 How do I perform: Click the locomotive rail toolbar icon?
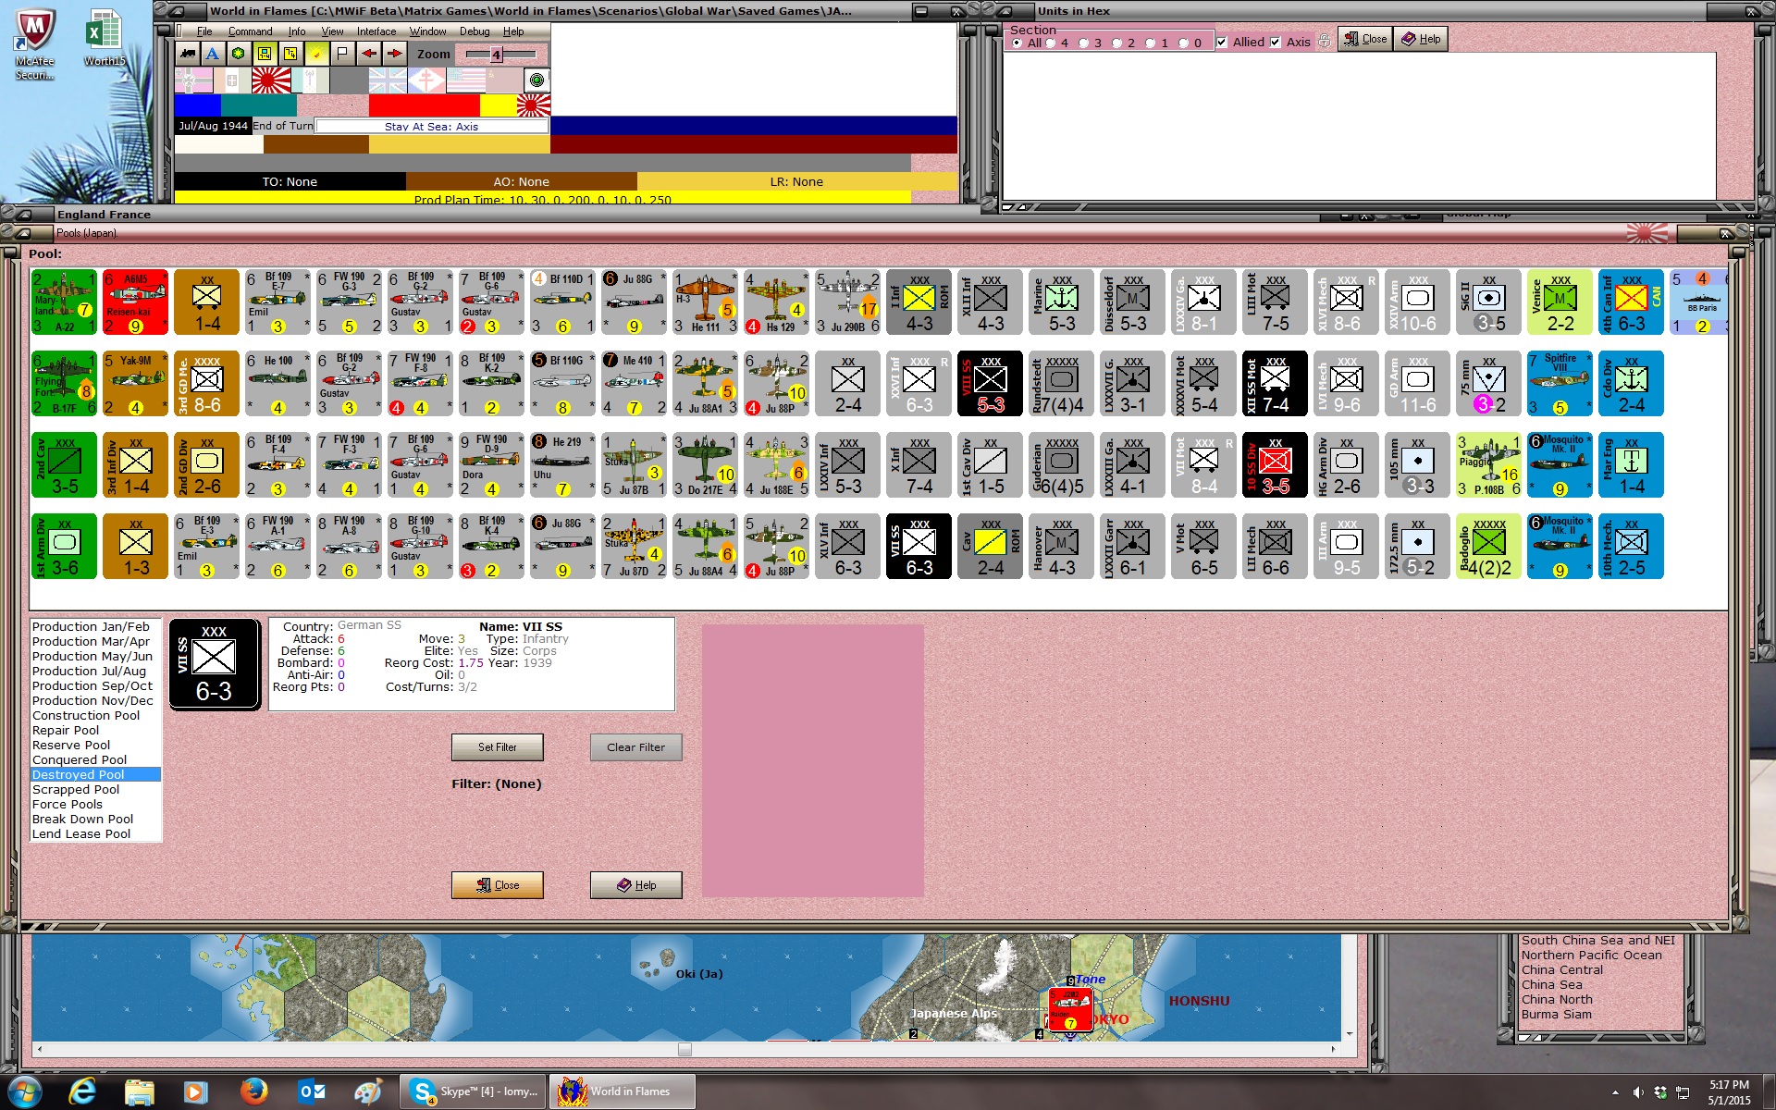(x=188, y=54)
